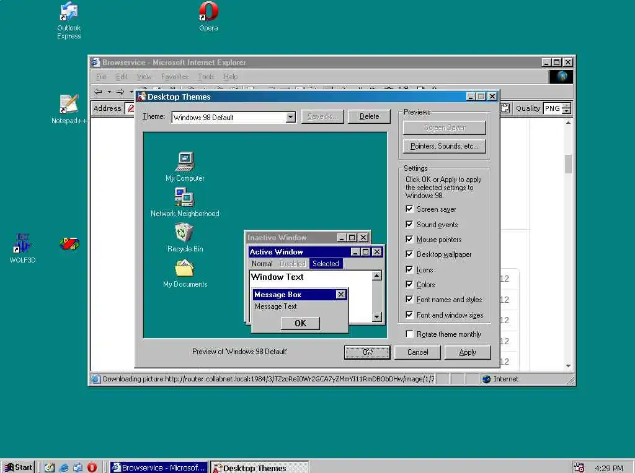Click Normal in Active Window preview menu

coord(262,264)
